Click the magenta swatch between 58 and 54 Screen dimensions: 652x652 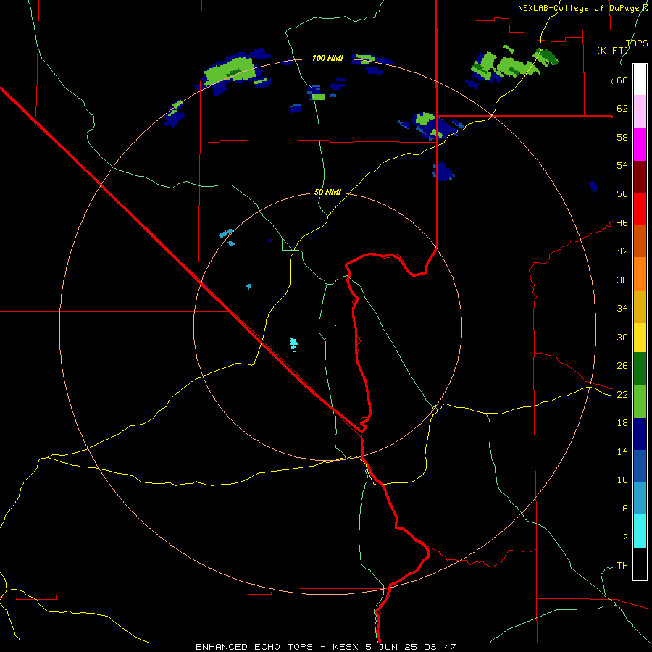pyautogui.click(x=640, y=144)
